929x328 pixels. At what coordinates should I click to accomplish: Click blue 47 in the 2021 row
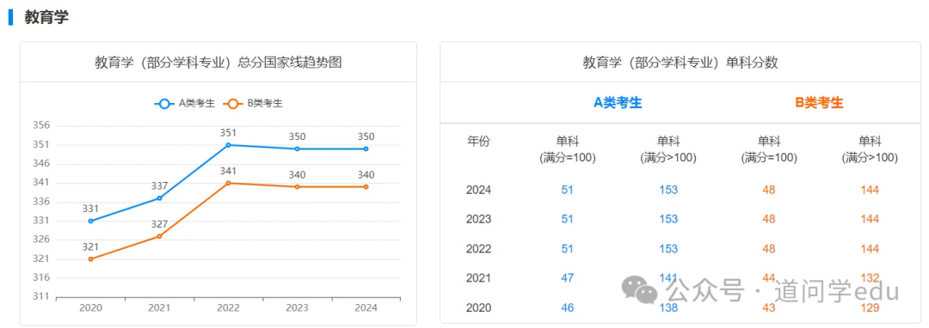(567, 278)
